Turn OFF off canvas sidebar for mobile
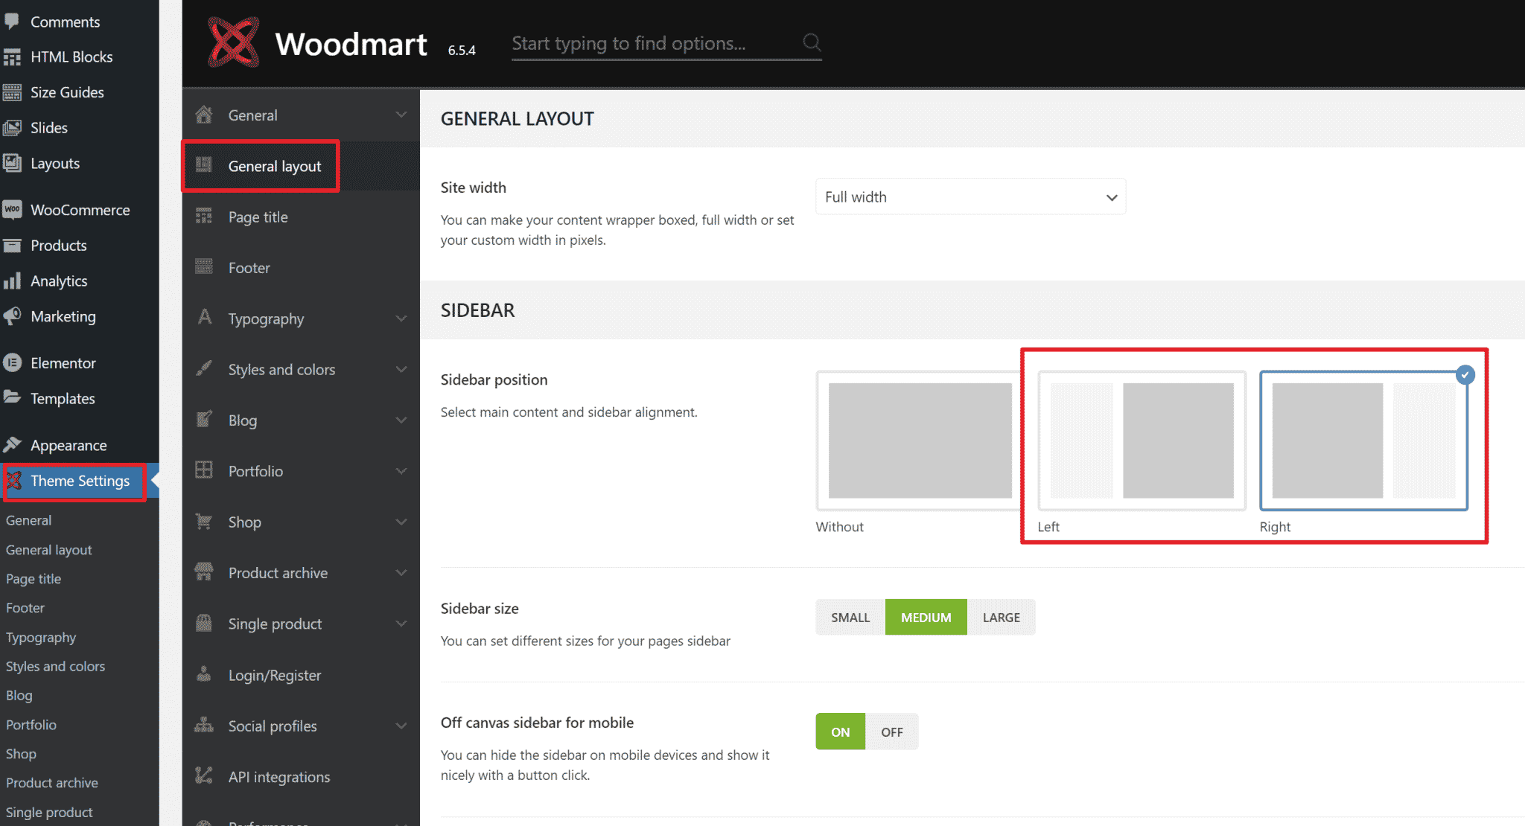The height and width of the screenshot is (826, 1525). click(892, 731)
